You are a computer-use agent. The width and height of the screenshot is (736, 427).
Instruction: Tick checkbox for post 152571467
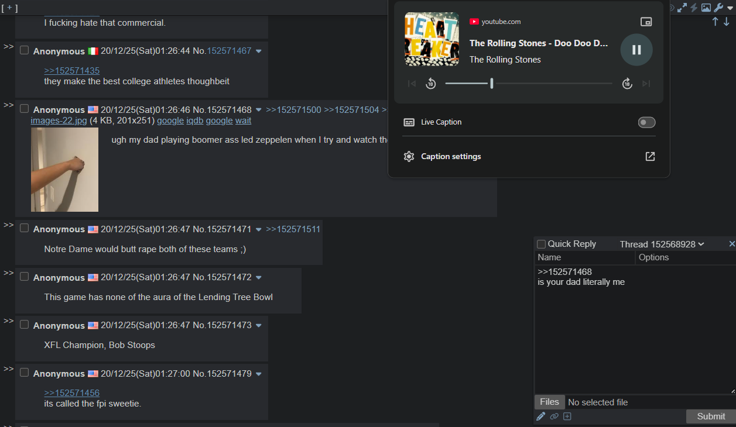click(x=24, y=50)
